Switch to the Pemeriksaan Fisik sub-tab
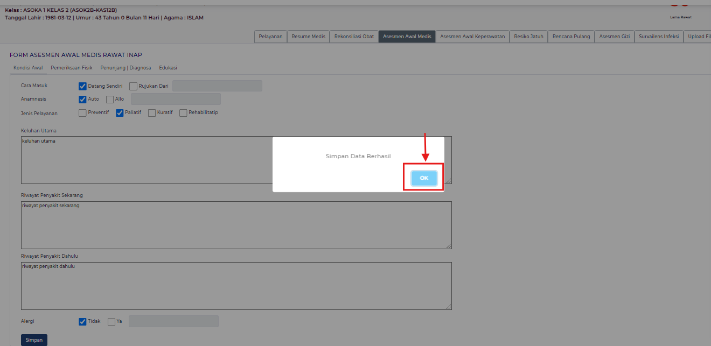 [72, 68]
